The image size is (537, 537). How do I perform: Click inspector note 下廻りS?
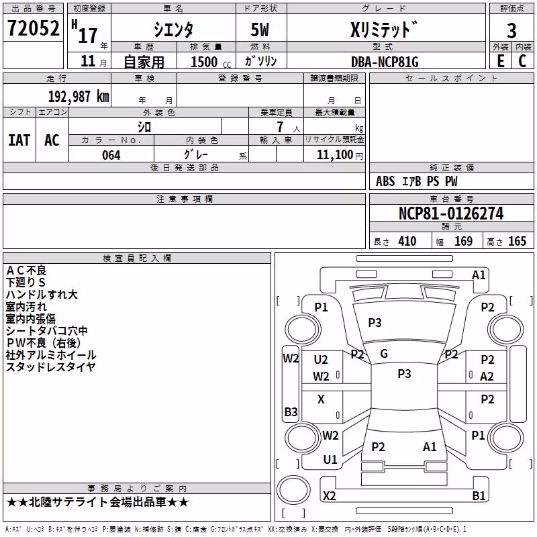pyautogui.click(x=26, y=283)
